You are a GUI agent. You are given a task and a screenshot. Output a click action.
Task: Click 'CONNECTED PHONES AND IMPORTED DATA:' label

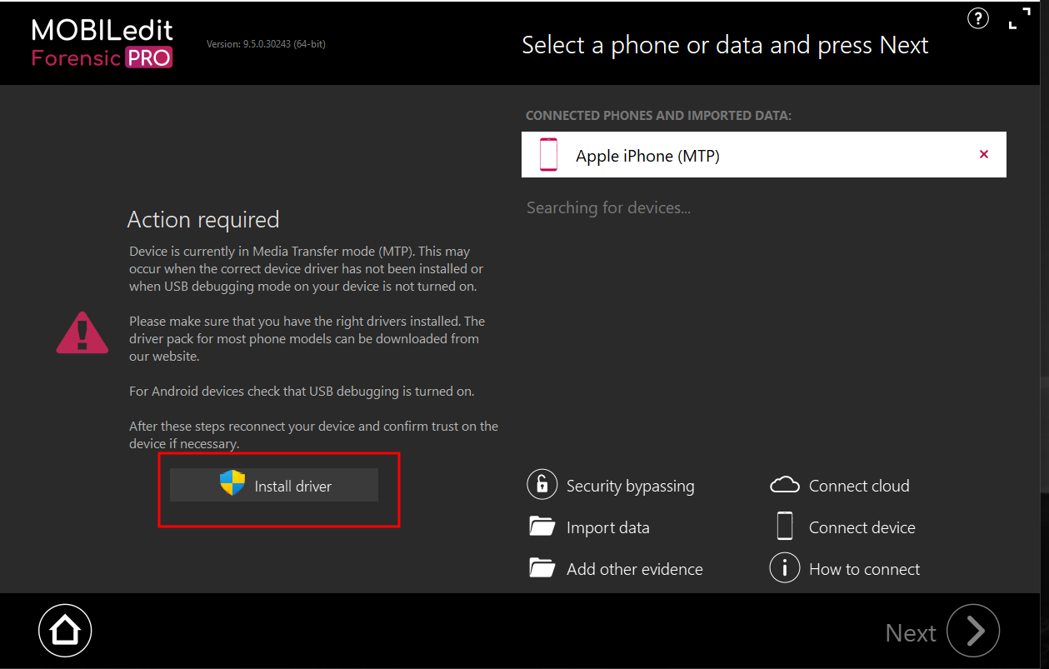point(658,116)
